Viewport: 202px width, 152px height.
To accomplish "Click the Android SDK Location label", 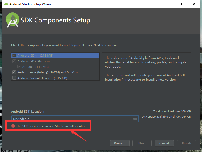I will click(28, 112).
